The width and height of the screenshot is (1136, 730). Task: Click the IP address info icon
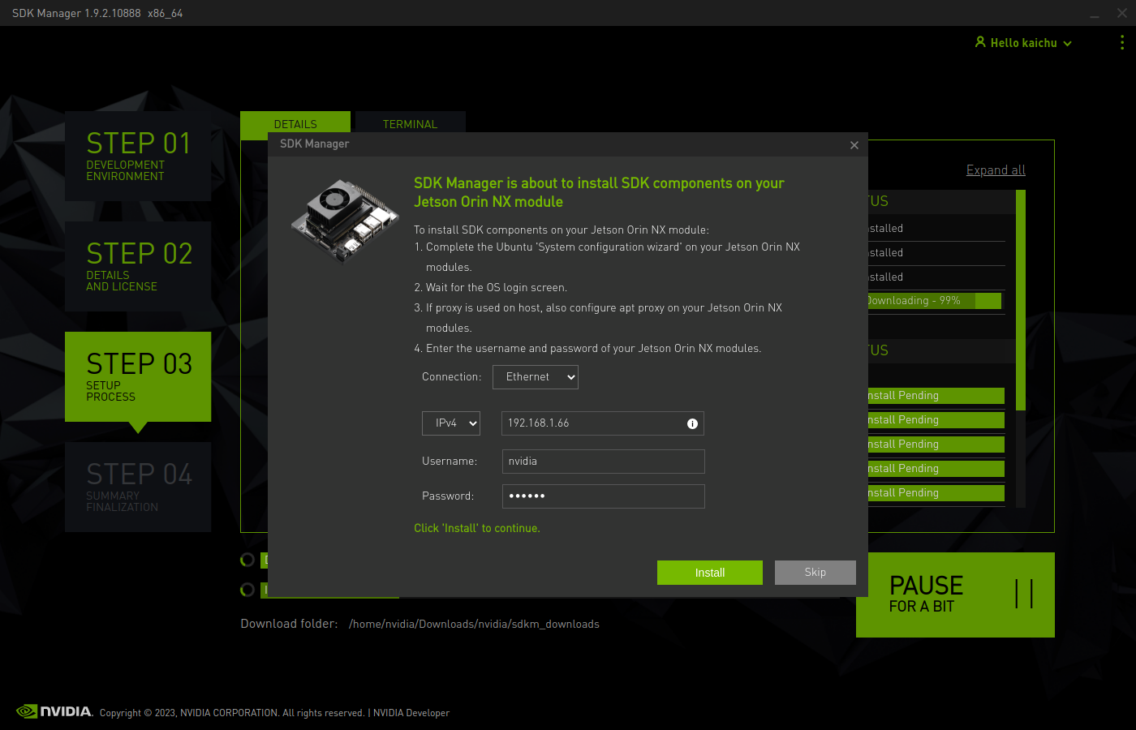[692, 423]
